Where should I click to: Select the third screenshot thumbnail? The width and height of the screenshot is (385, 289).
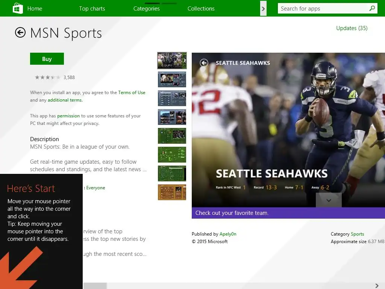(172, 98)
